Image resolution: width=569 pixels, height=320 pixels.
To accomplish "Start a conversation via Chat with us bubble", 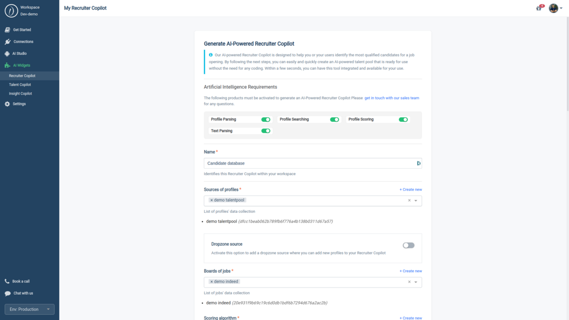I will [6, 293].
